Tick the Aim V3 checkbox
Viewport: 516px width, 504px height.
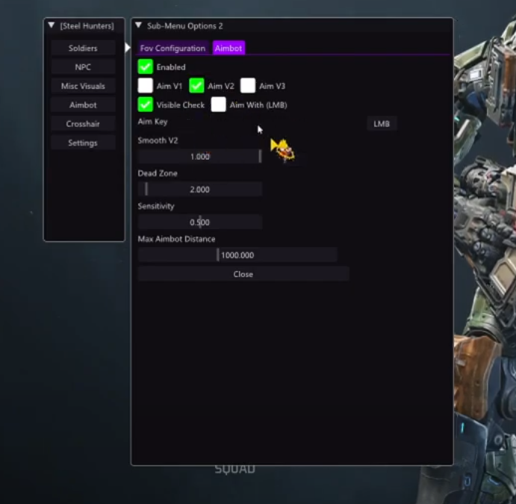tap(248, 86)
